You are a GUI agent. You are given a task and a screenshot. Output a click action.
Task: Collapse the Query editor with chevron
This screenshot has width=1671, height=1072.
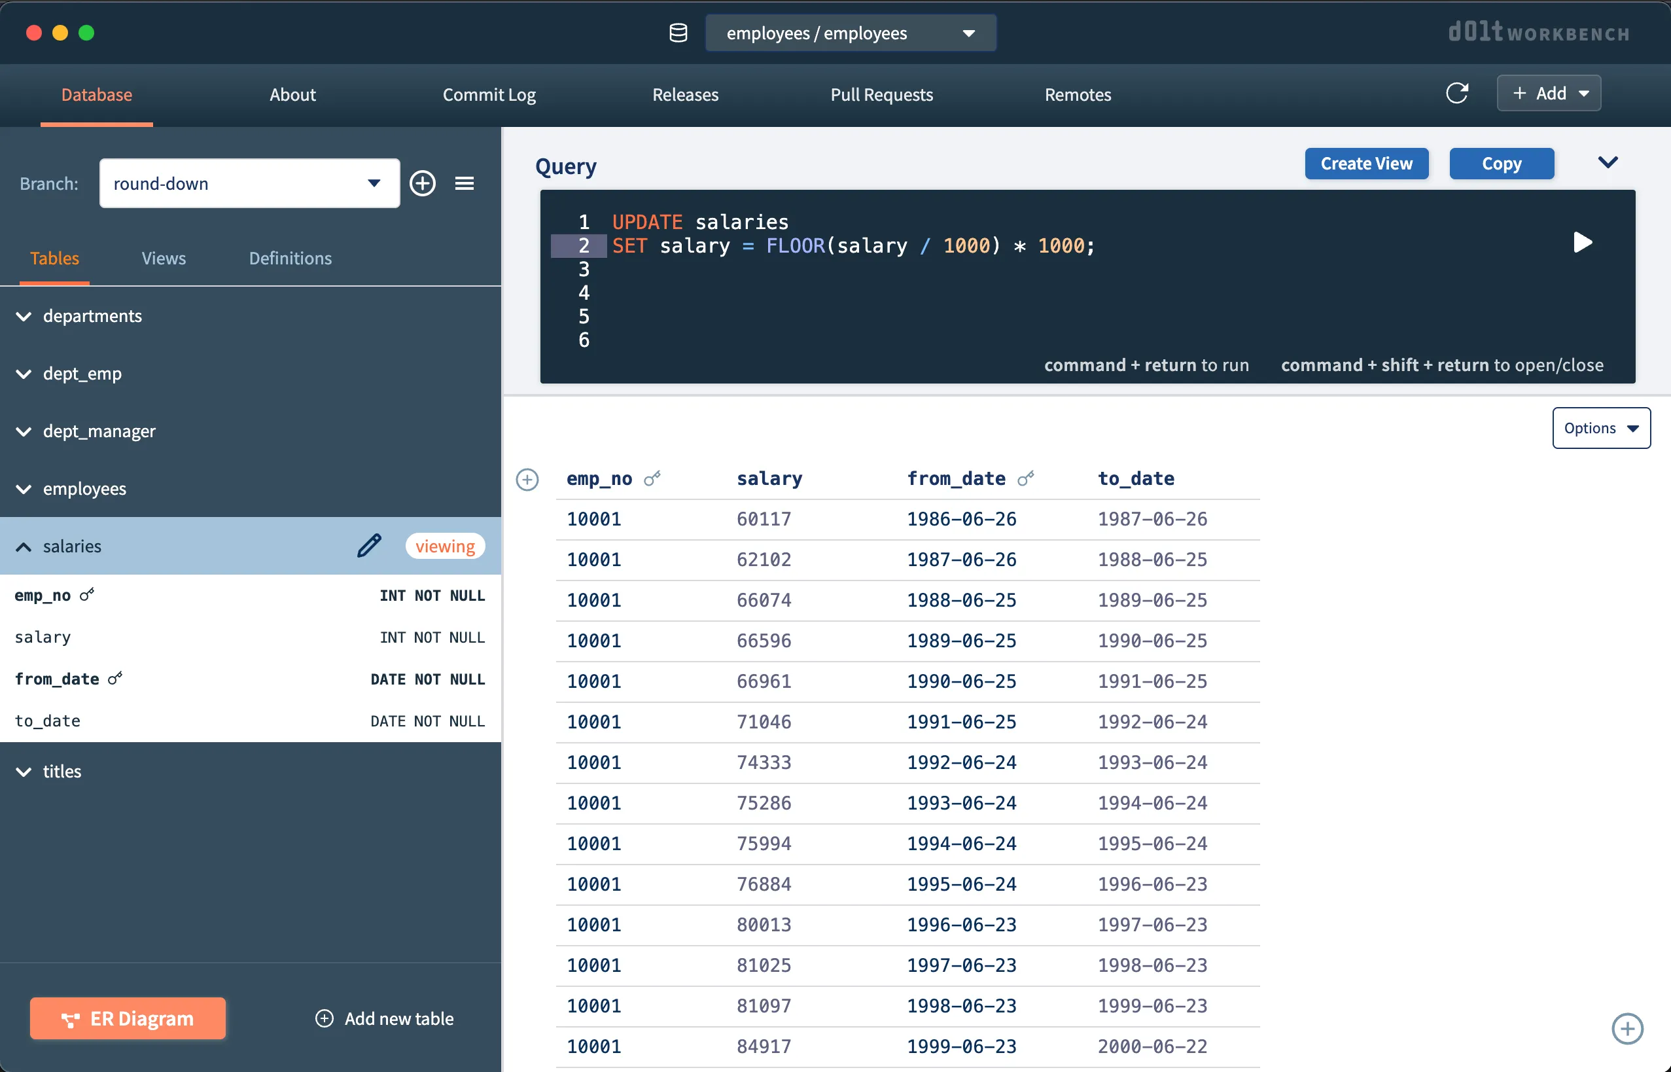pyautogui.click(x=1607, y=163)
